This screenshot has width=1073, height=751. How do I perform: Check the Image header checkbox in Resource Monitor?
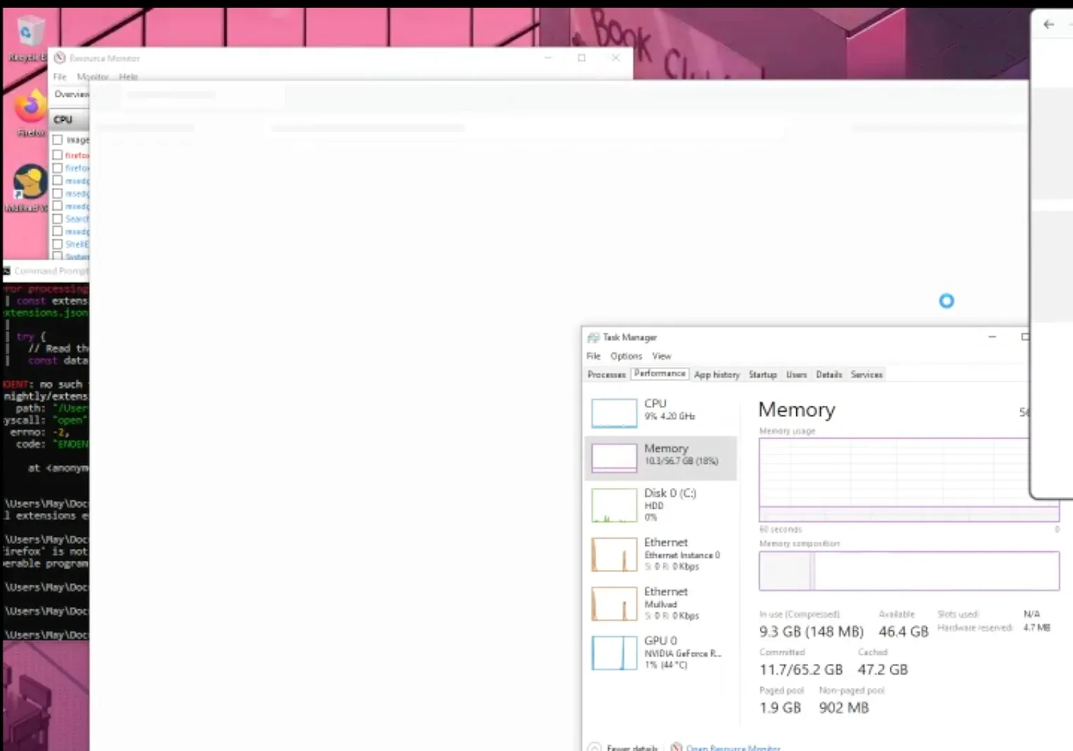pyautogui.click(x=58, y=140)
